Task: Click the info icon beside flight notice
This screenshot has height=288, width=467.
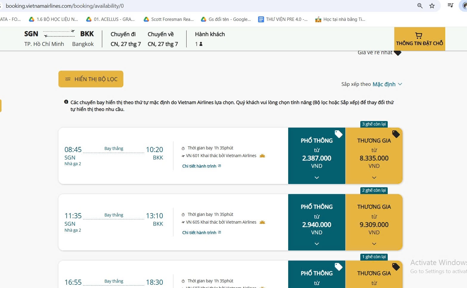Action: pyautogui.click(x=66, y=102)
